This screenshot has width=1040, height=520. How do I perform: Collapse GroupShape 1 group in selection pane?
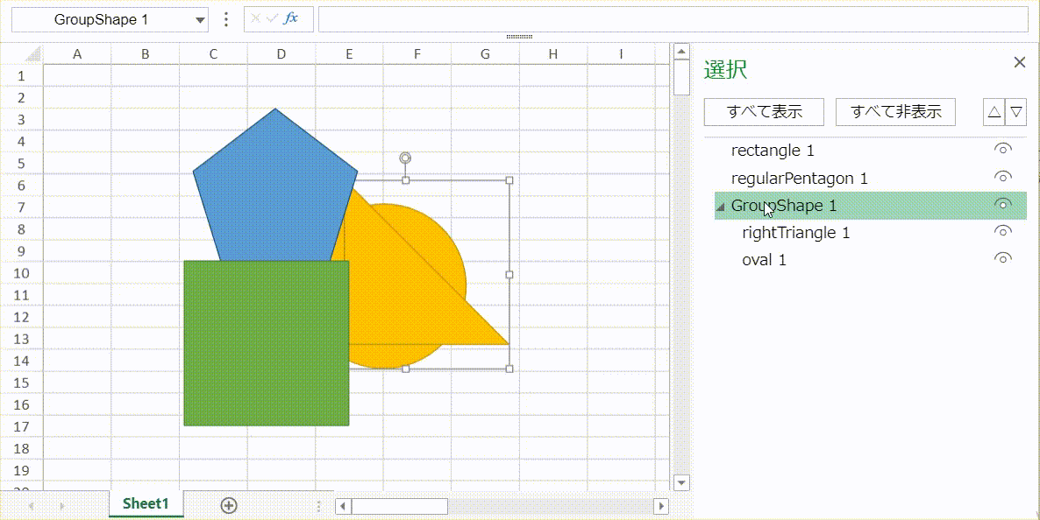[x=721, y=205]
